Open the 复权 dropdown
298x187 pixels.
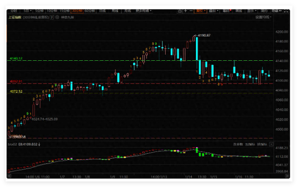click(201, 10)
